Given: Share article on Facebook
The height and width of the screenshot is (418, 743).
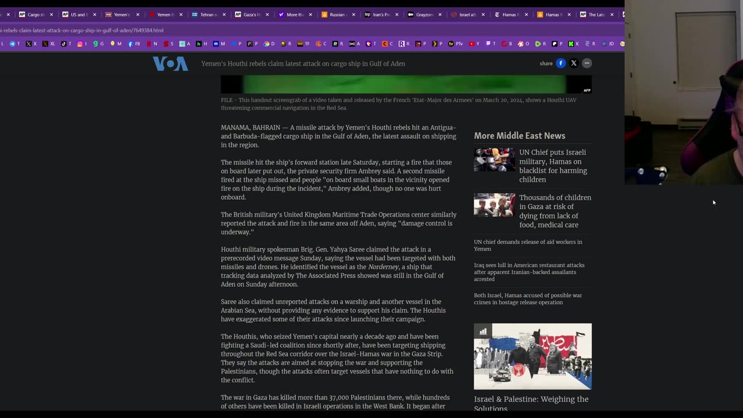Looking at the screenshot, I should 560,63.
